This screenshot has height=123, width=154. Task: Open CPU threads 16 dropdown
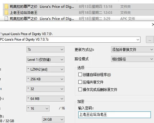point(38,108)
